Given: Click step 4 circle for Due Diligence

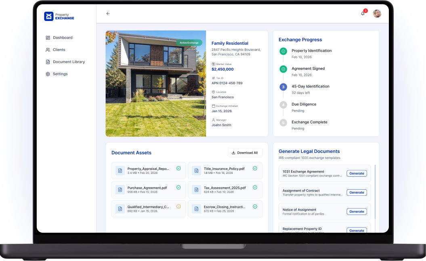Looking at the screenshot, I should click(283, 105).
